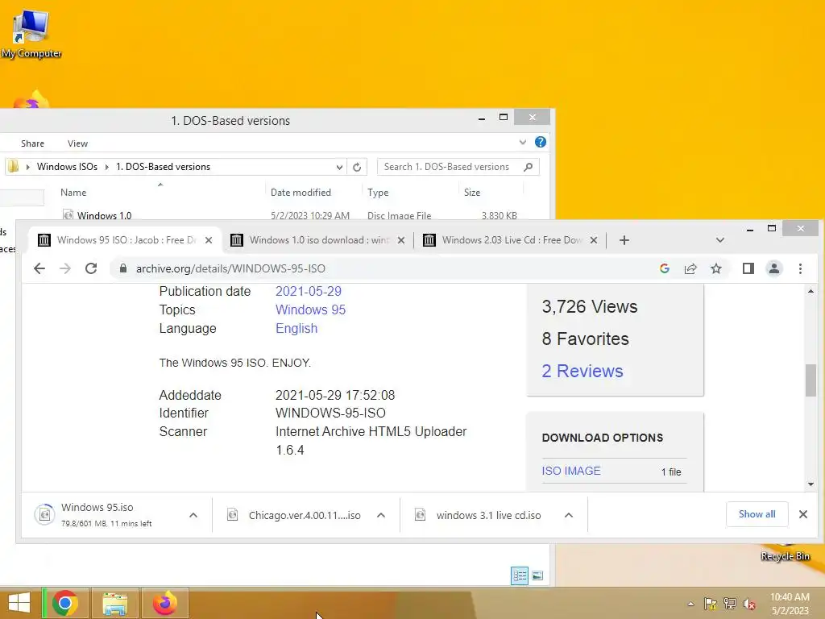Open File Explorer from the taskbar
This screenshot has width=825, height=619.
coord(114,603)
